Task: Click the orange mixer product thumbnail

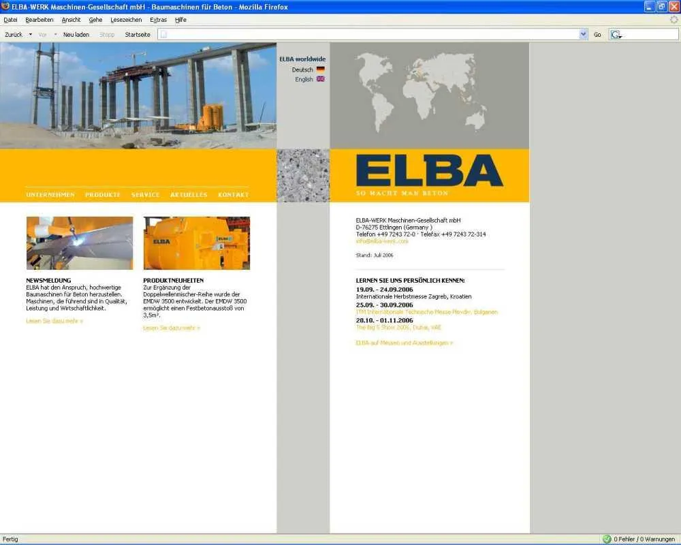Action: pyautogui.click(x=196, y=243)
